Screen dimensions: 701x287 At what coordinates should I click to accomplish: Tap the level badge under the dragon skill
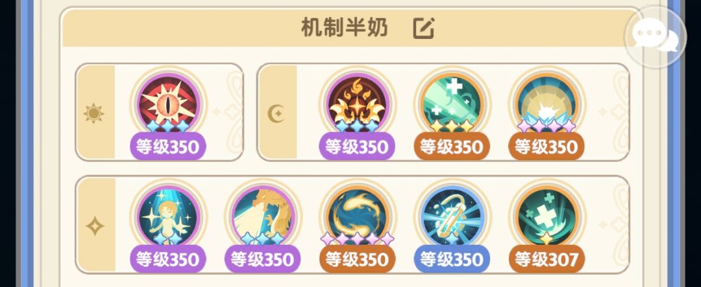263,259
